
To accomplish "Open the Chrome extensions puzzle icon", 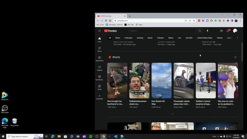I will [228, 20].
